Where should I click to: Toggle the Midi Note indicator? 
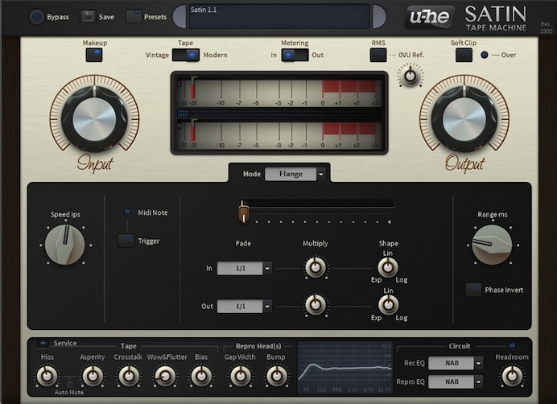coord(127,212)
